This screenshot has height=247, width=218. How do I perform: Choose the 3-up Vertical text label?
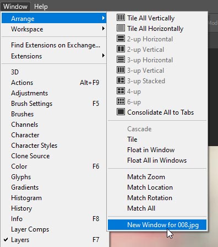click(x=145, y=71)
